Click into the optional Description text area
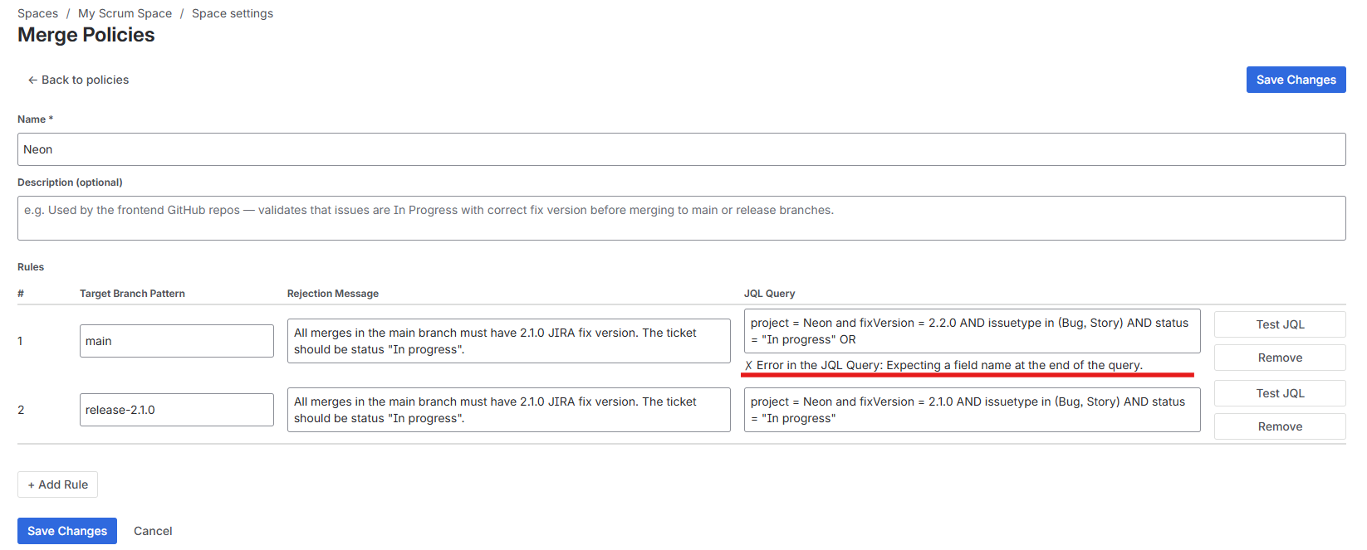 [x=681, y=218]
